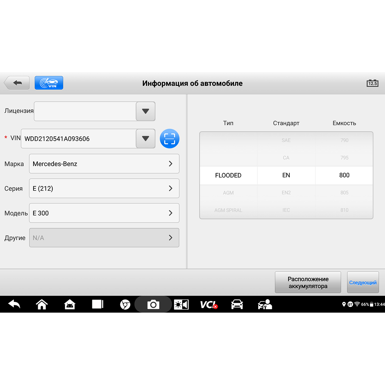Open the brightness display icon

(x=181, y=305)
